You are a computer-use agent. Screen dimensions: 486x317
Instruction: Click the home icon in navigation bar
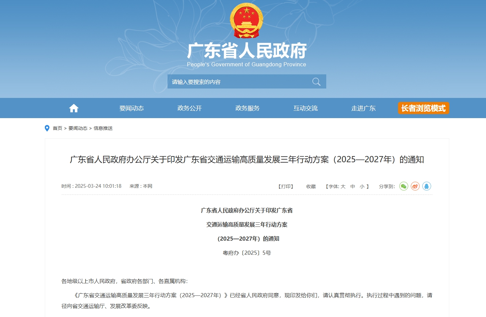point(73,108)
